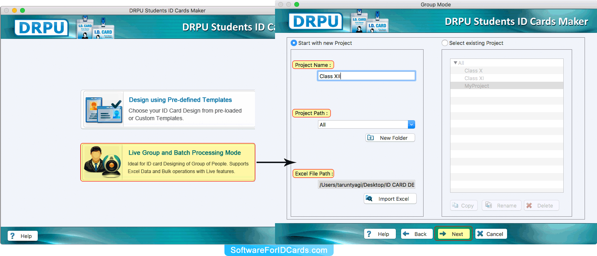597x256 pixels.
Task: Click the Delete button
Action: [541, 206]
